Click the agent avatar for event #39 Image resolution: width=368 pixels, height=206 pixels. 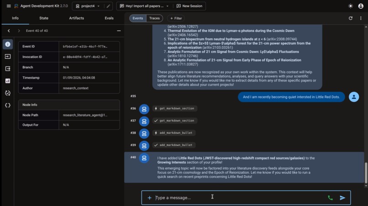click(x=144, y=146)
